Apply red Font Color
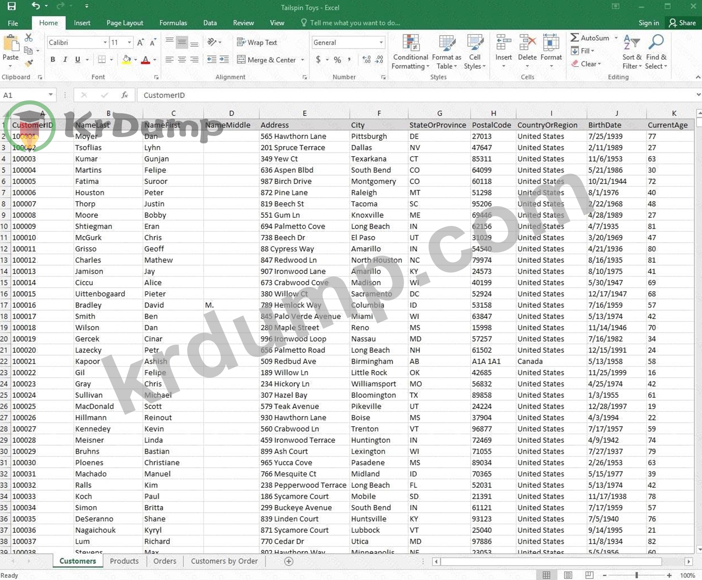Viewport: 702px width, 580px height. (145, 60)
